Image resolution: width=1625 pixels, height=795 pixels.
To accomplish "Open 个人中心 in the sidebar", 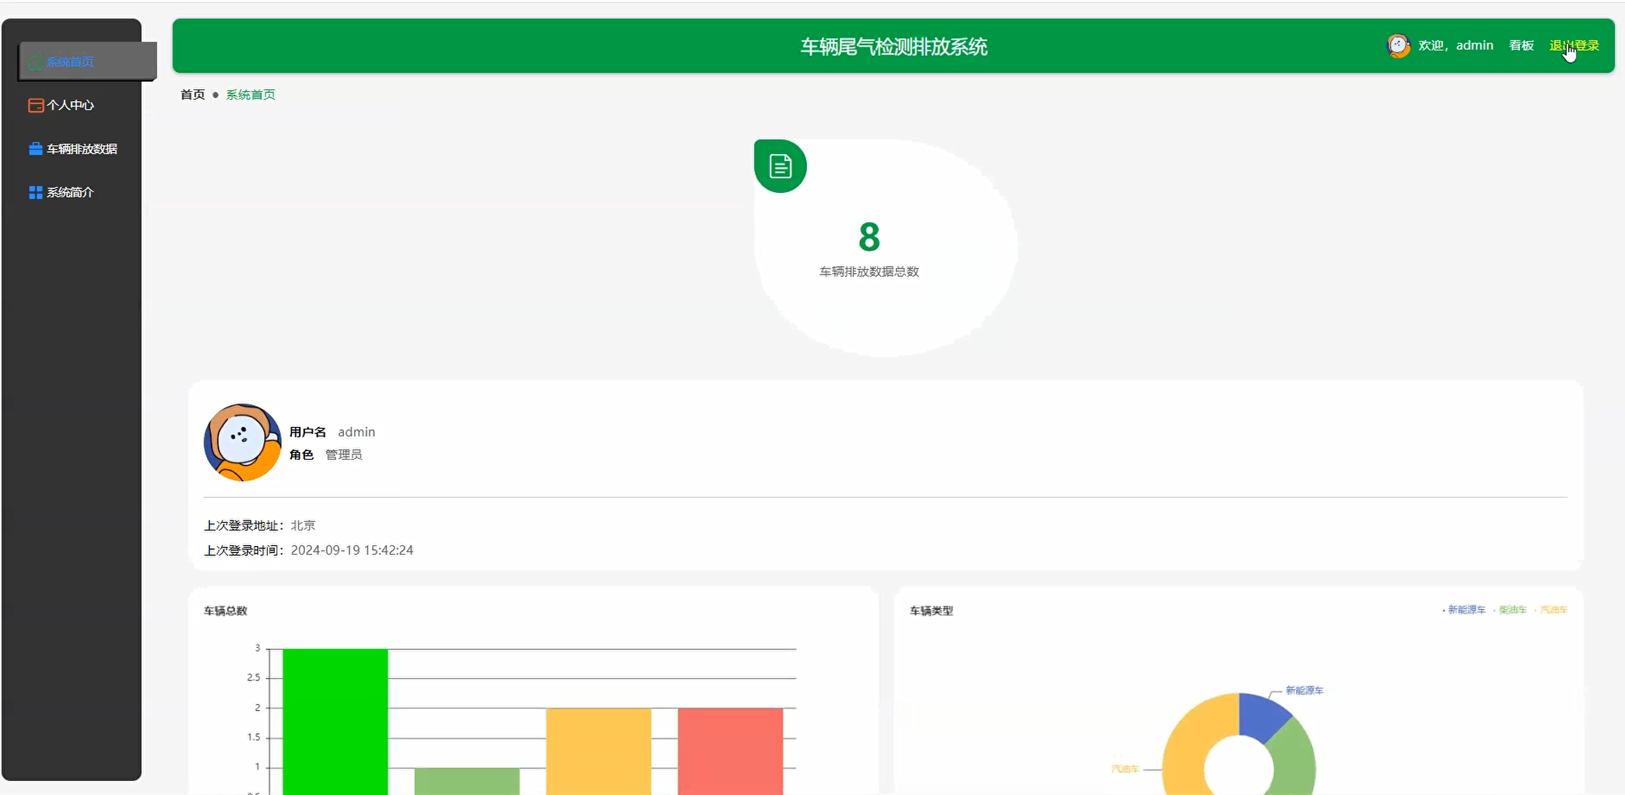I will tap(61, 105).
